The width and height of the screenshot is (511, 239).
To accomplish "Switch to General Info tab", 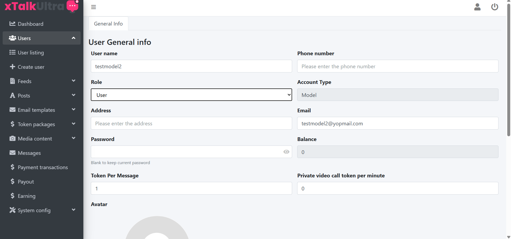I will tap(108, 24).
